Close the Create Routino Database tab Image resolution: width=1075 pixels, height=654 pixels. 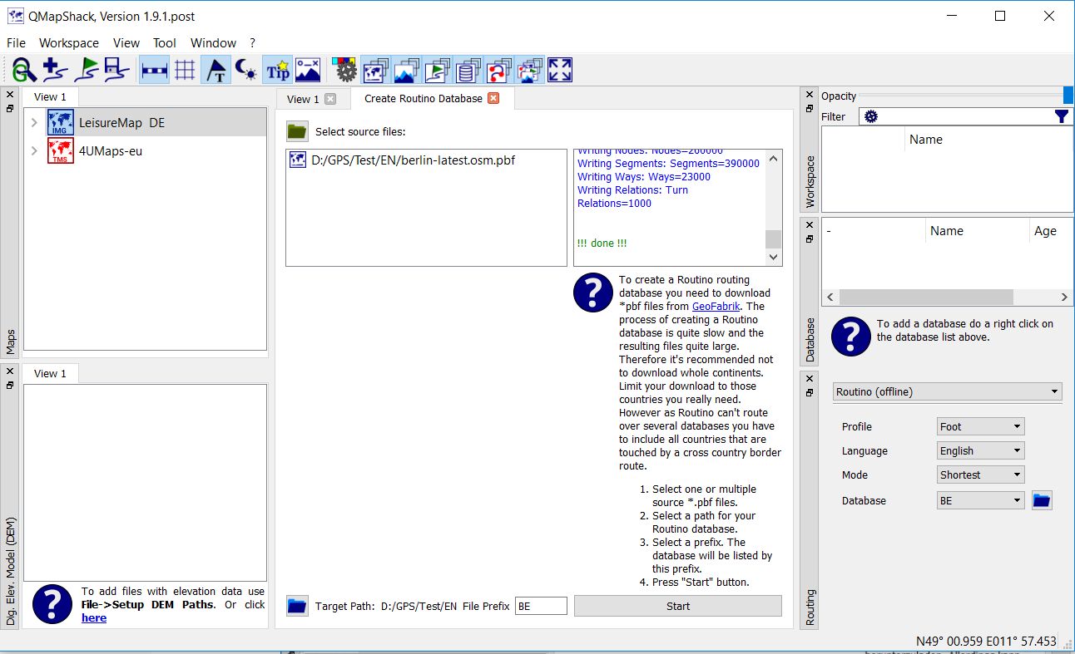pos(493,98)
